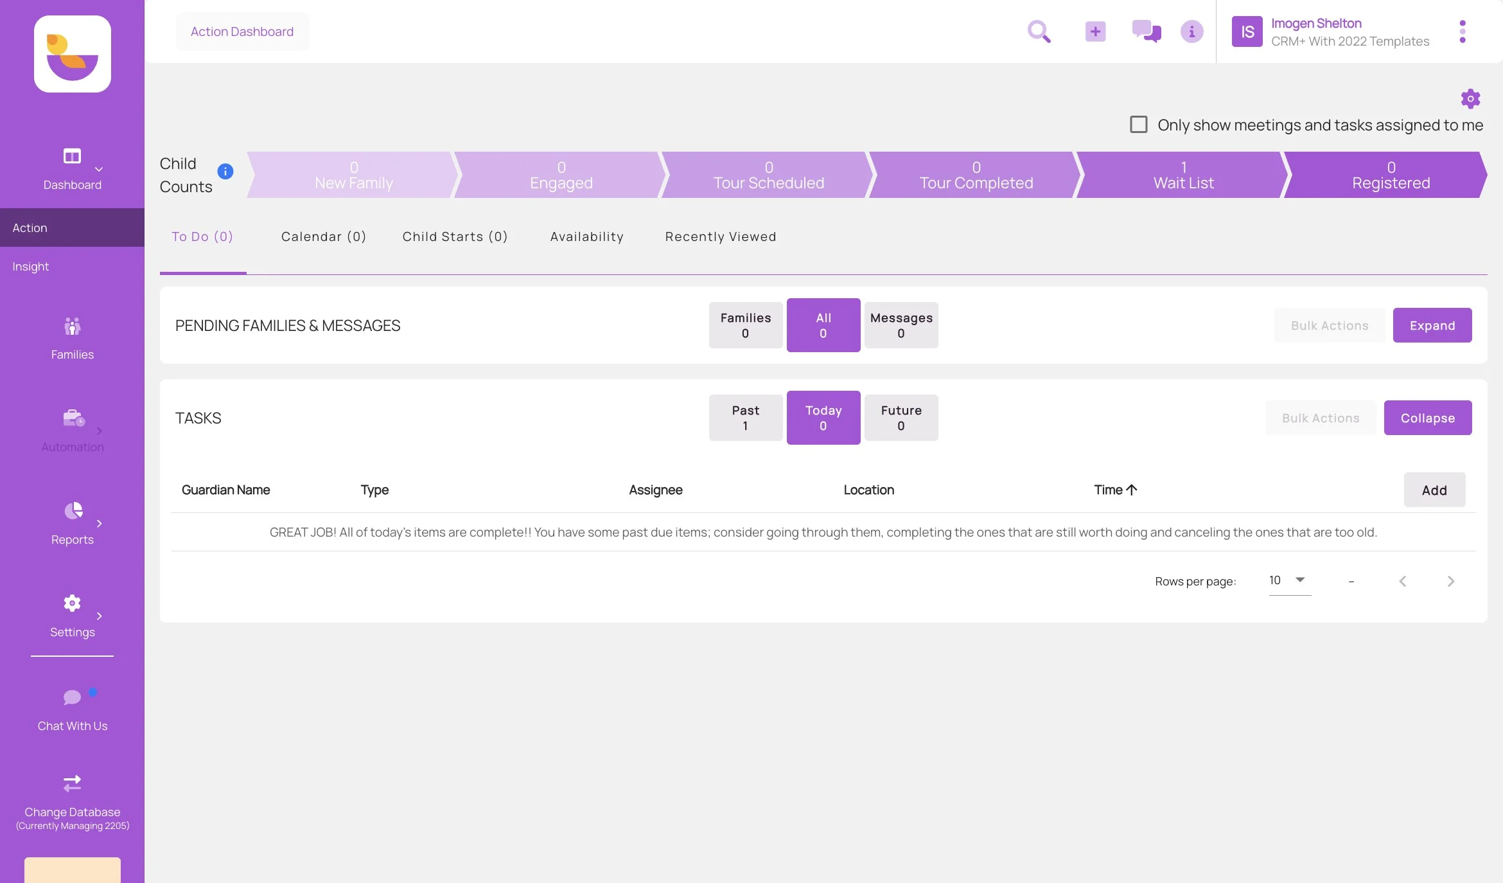Click Engaged stage in pipeline

coord(561,175)
